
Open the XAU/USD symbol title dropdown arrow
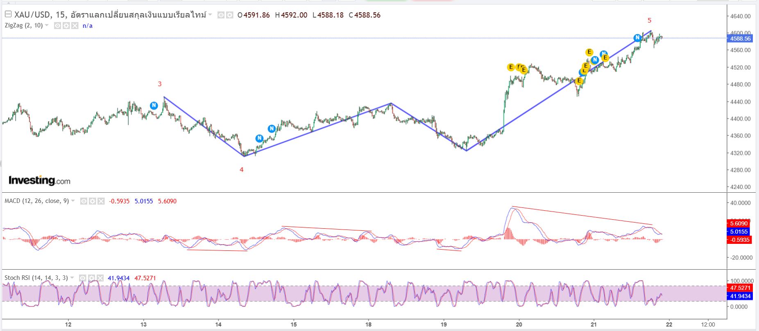[210, 15]
